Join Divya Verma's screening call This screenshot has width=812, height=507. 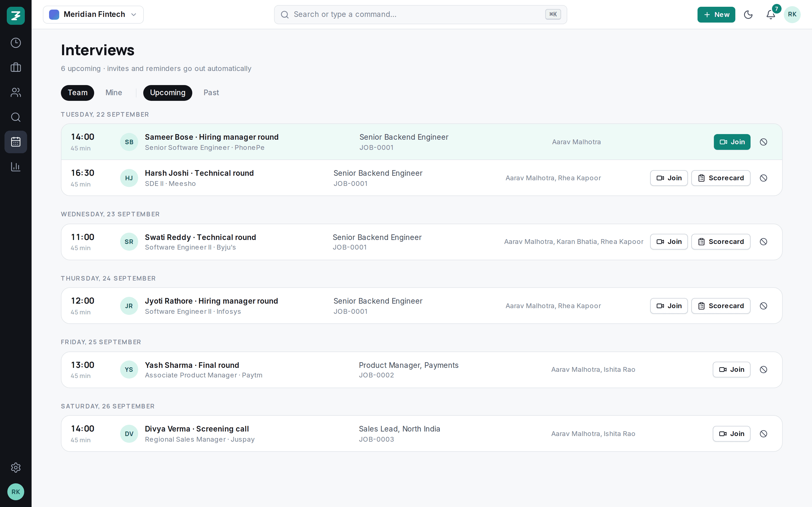pyautogui.click(x=731, y=433)
